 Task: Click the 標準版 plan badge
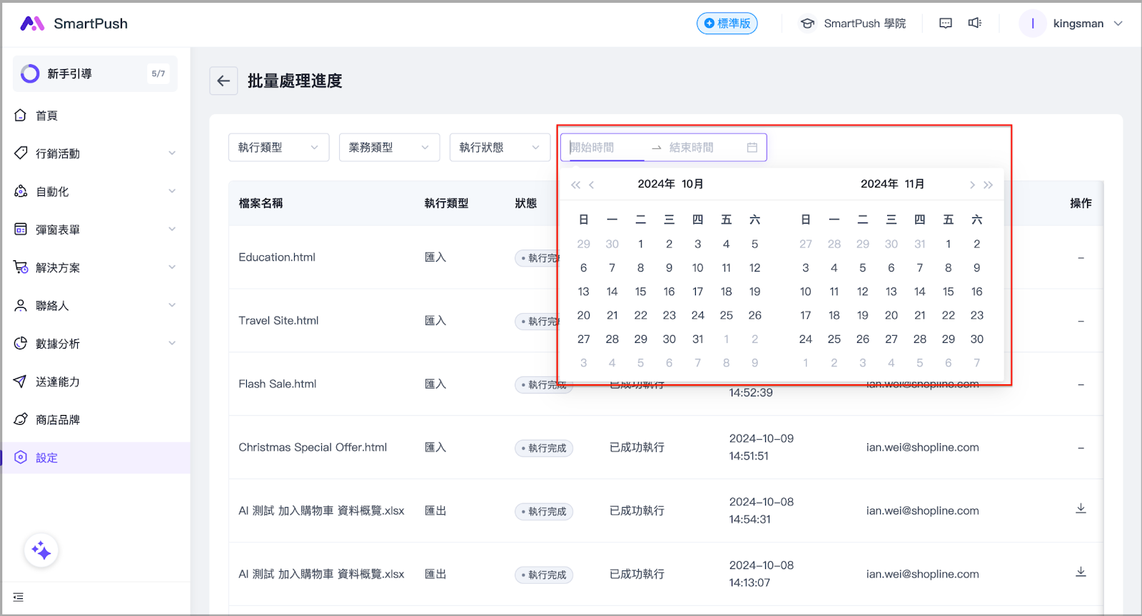point(727,24)
